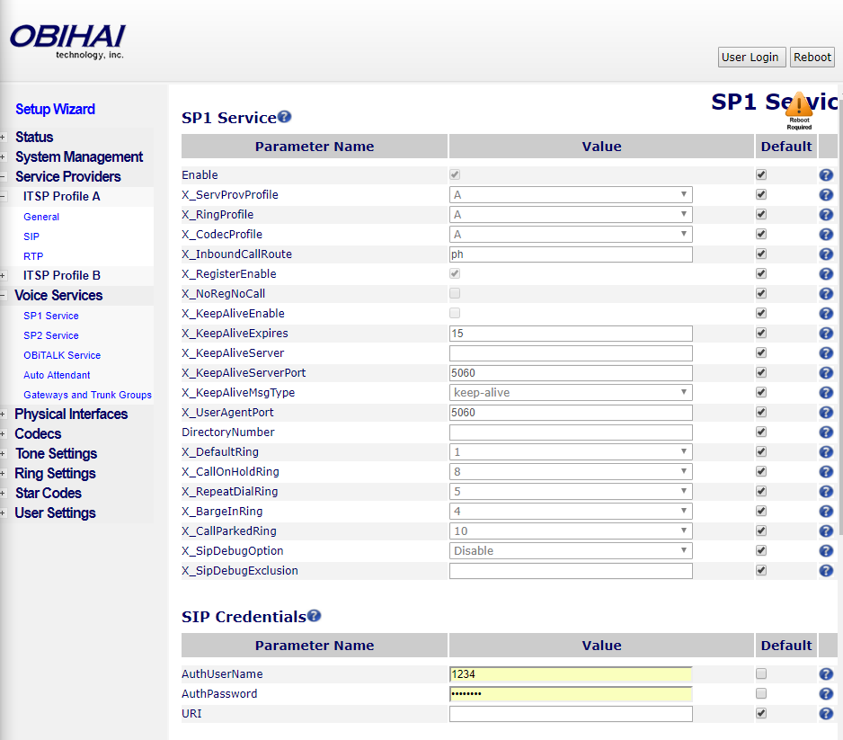This screenshot has height=740, width=843.
Task: Open the X_CallParkedRing dropdown
Action: click(571, 530)
